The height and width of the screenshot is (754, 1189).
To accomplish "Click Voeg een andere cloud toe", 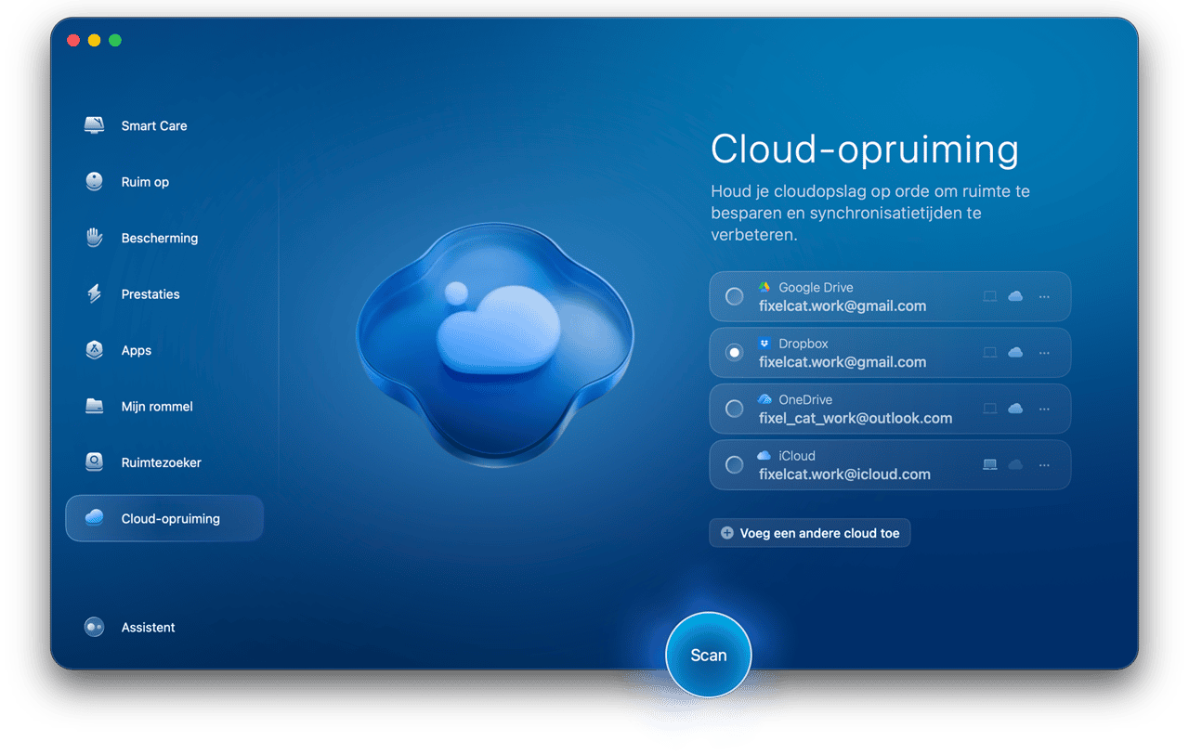I will pos(810,533).
